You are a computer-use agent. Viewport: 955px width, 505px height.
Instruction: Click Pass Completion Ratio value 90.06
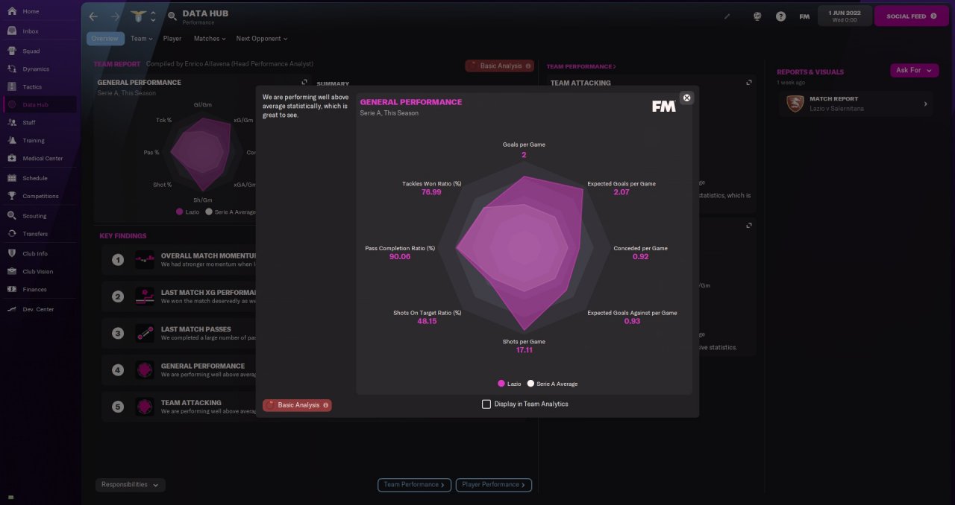tap(400, 257)
